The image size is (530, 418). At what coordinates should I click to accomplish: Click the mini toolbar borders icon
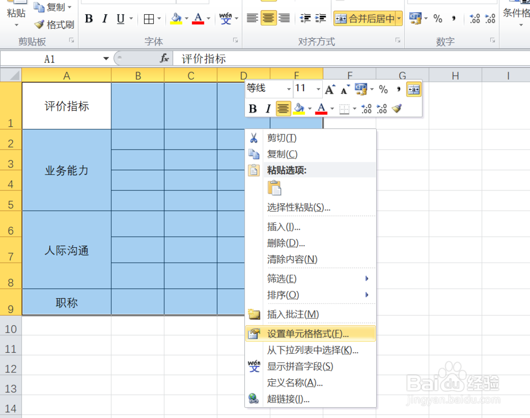pos(344,109)
